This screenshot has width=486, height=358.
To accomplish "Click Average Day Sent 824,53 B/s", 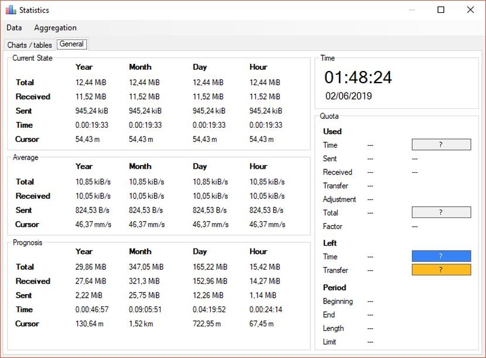I will tap(210, 210).
